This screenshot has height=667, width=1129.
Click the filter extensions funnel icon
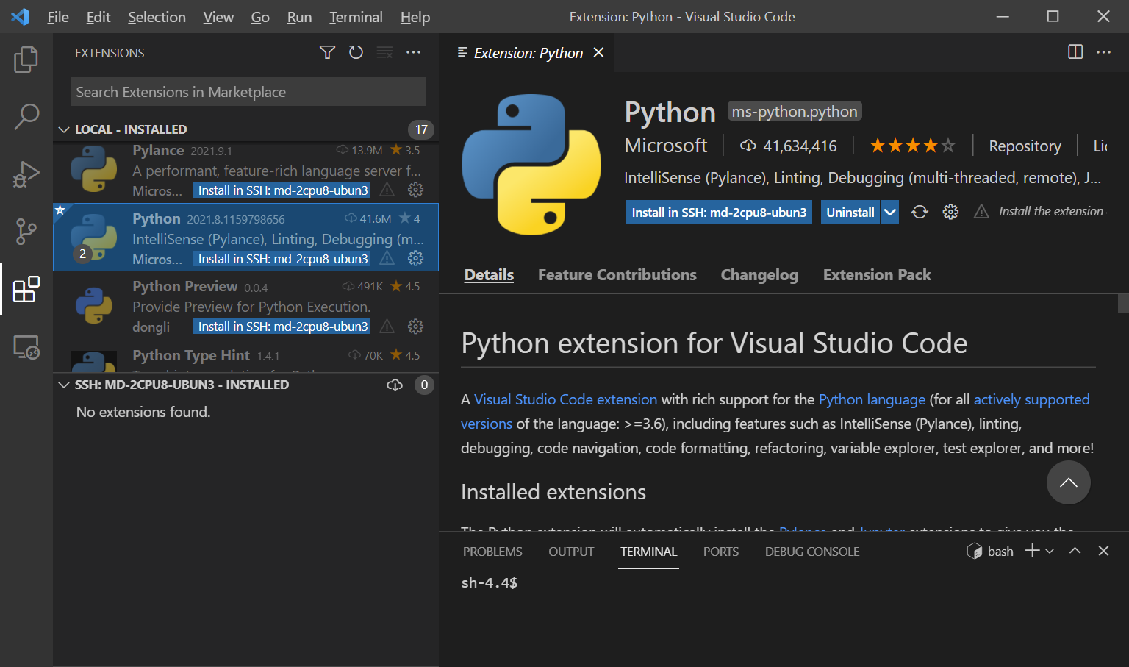(x=327, y=52)
